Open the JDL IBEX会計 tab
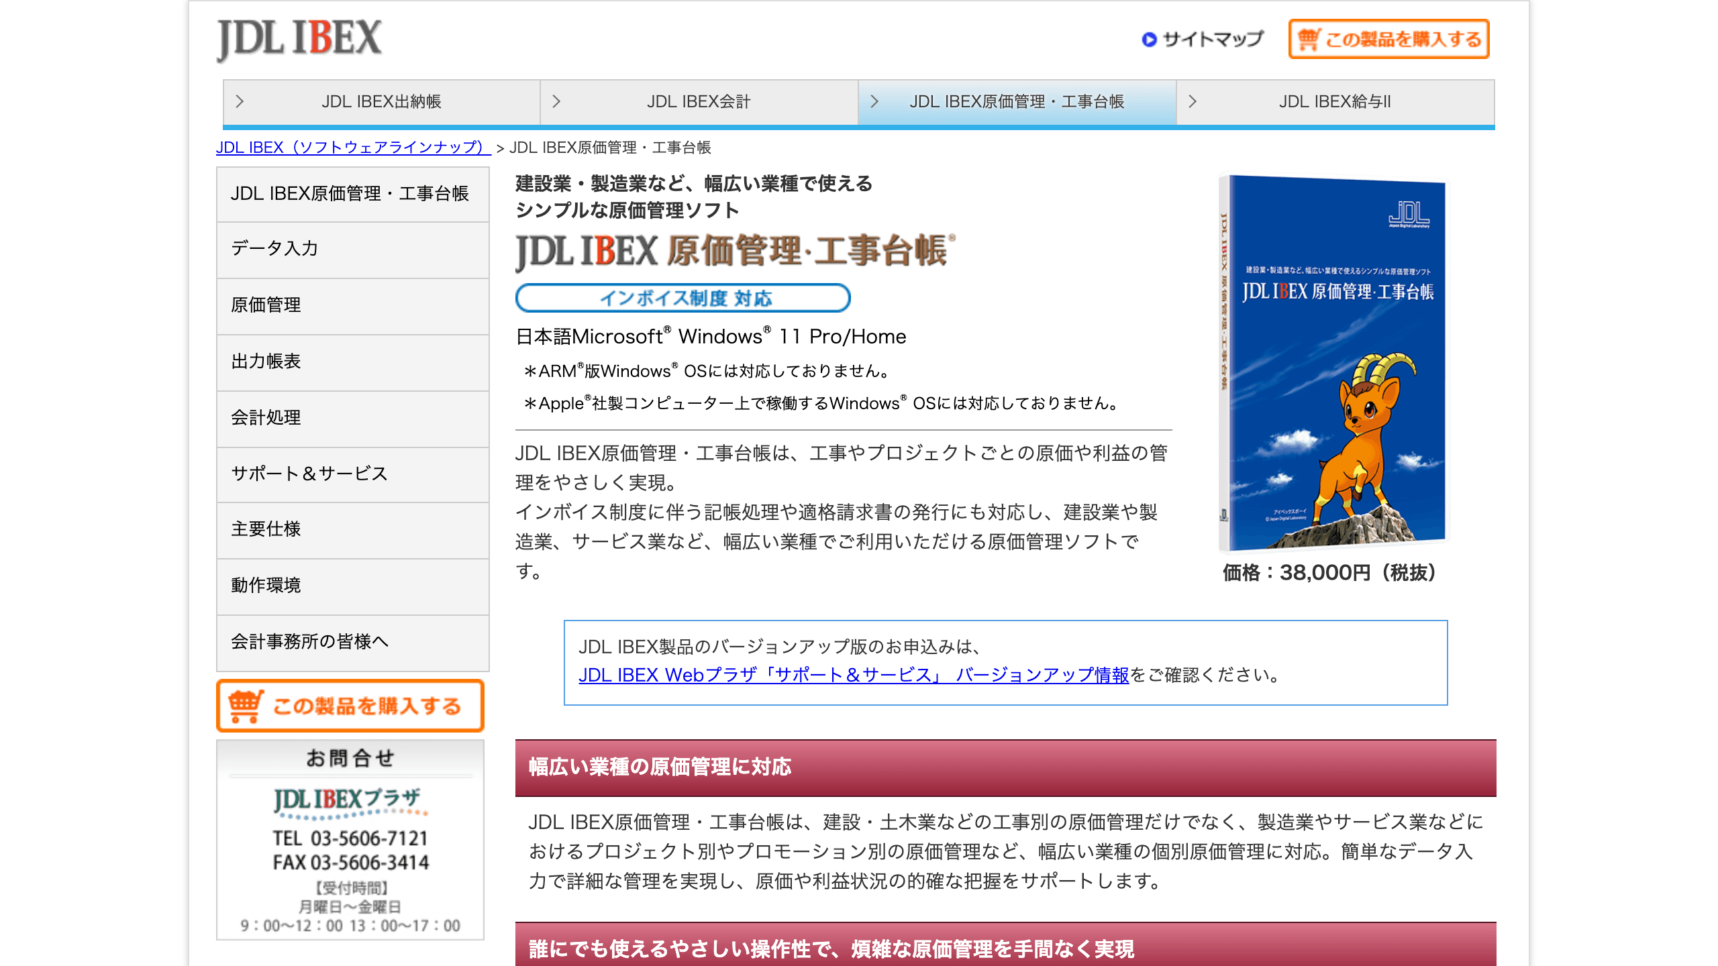 point(699,101)
